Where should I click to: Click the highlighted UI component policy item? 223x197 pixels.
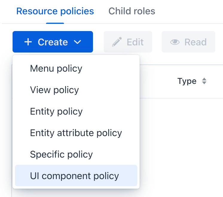click(74, 176)
